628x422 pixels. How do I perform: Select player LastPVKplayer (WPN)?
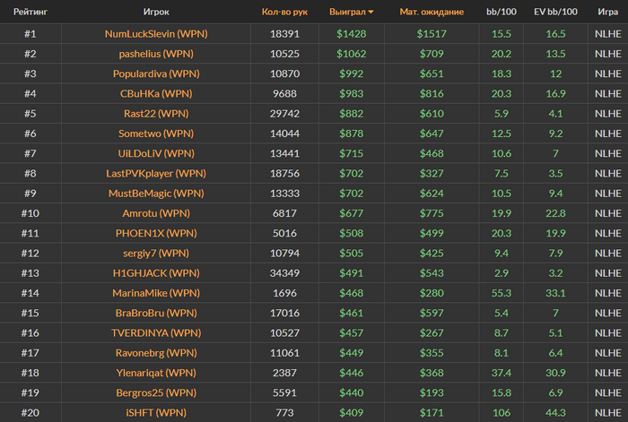coord(156,173)
